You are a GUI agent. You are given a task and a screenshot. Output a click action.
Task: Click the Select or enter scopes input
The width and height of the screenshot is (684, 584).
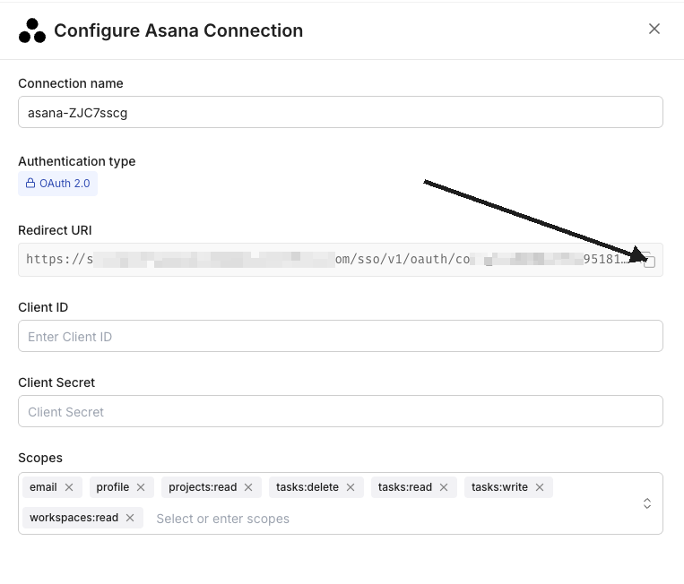[222, 519]
